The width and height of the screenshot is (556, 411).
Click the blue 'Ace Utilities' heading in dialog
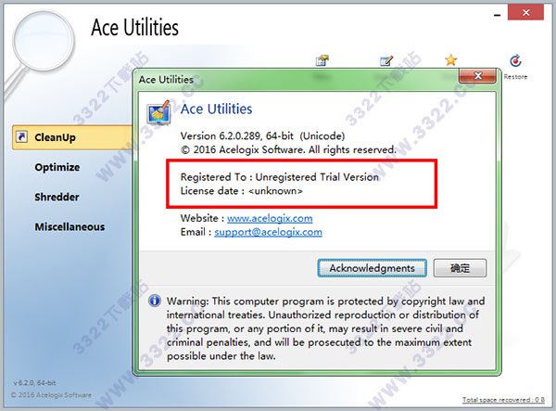click(216, 109)
